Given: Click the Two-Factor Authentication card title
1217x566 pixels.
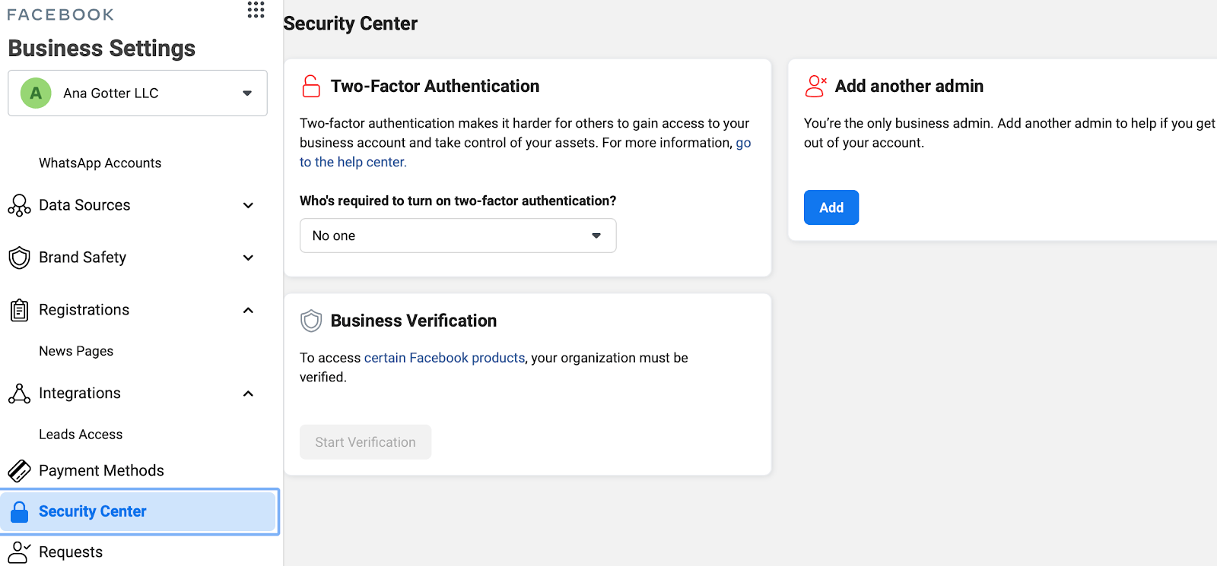Looking at the screenshot, I should coord(435,86).
